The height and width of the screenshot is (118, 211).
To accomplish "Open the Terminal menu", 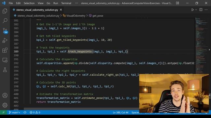I will (x=66, y=3).
